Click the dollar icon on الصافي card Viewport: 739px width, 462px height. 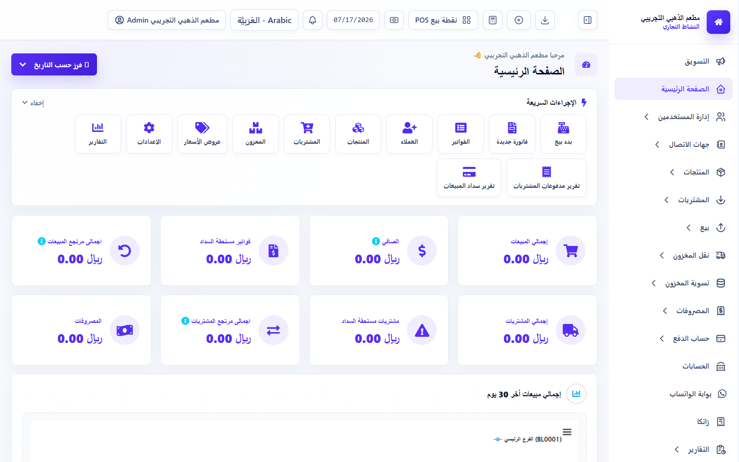(422, 251)
